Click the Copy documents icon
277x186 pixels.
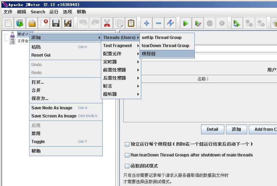(119, 23)
